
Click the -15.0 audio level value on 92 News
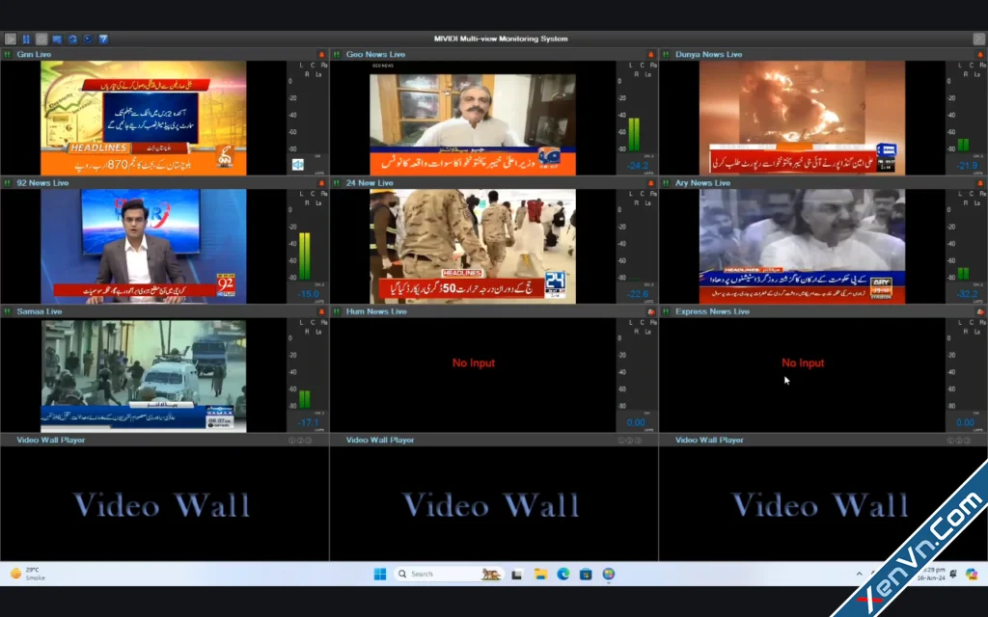[308, 294]
